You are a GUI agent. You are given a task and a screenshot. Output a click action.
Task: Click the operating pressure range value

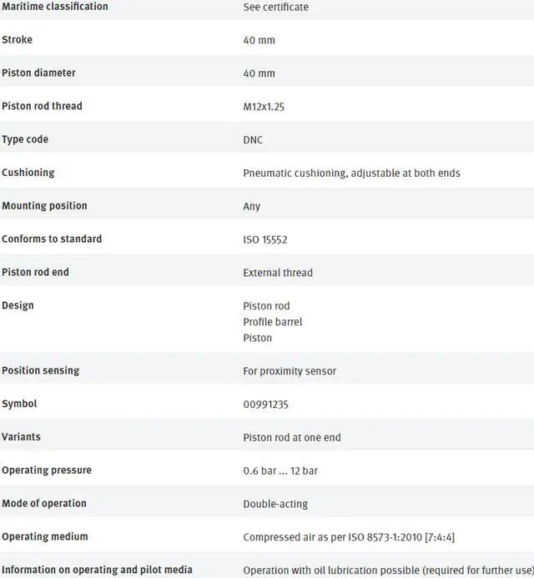280,470
